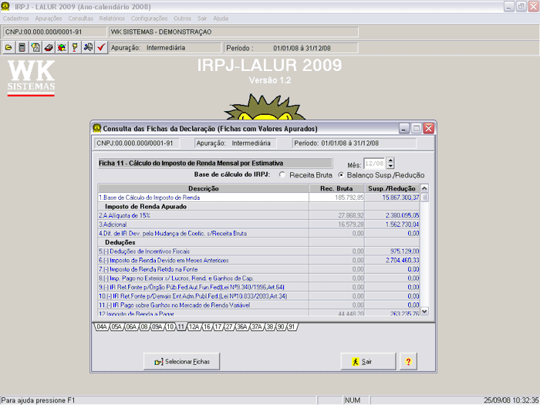Click the calculator toolbar icon
Viewport: 540px width, 405px height.
(x=22, y=47)
